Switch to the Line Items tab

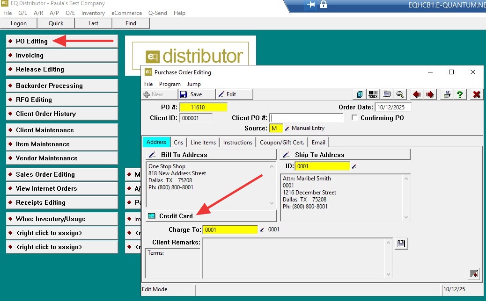pyautogui.click(x=203, y=142)
